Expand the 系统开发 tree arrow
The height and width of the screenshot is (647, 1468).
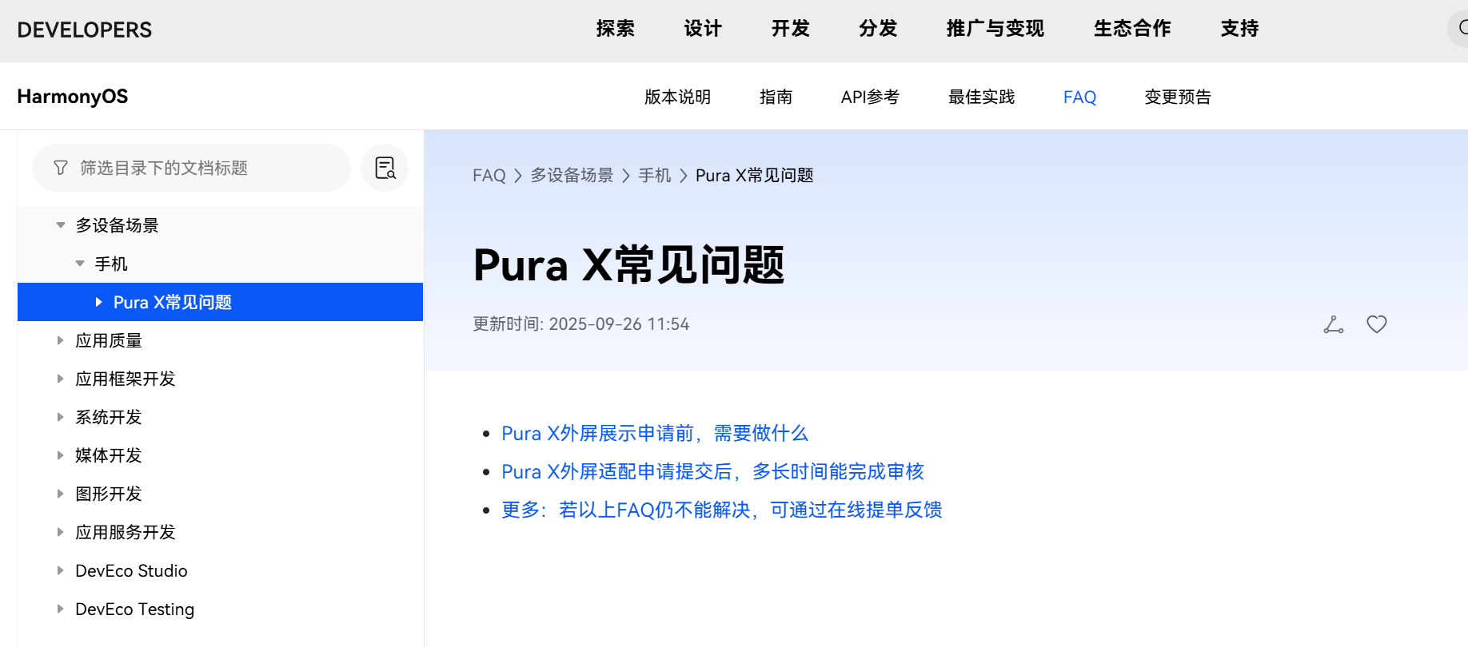coord(60,417)
